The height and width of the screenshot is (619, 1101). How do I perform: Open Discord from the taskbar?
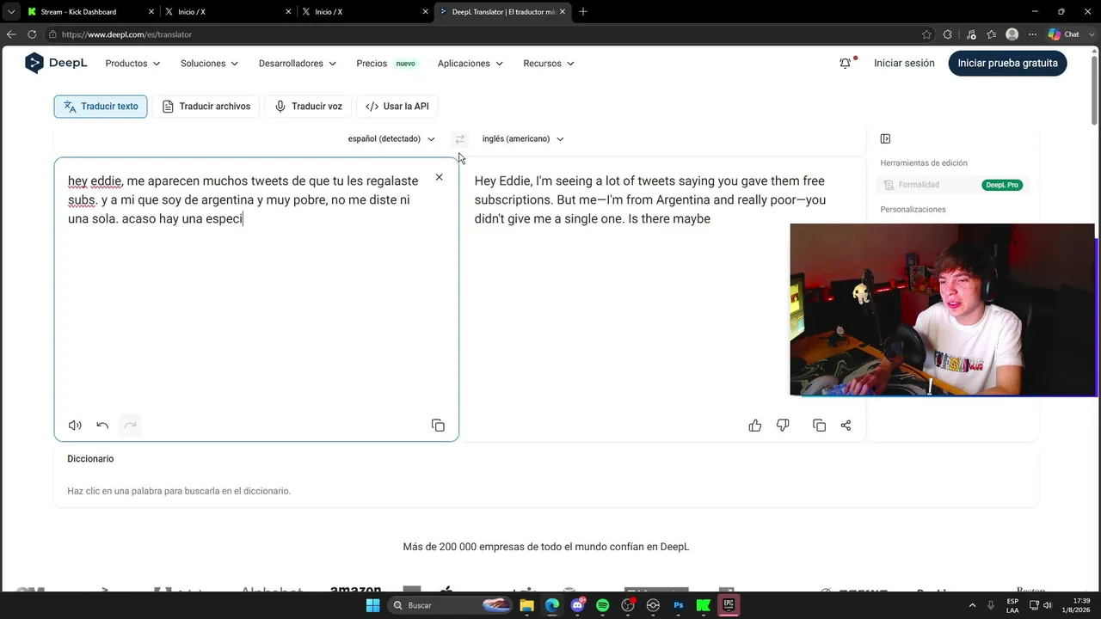point(577,605)
